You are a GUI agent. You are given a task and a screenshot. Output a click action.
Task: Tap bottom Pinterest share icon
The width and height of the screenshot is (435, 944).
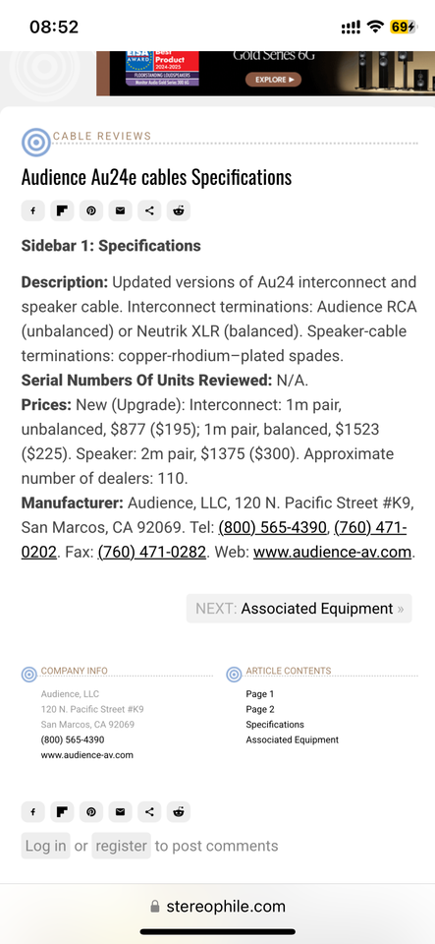[x=90, y=811]
